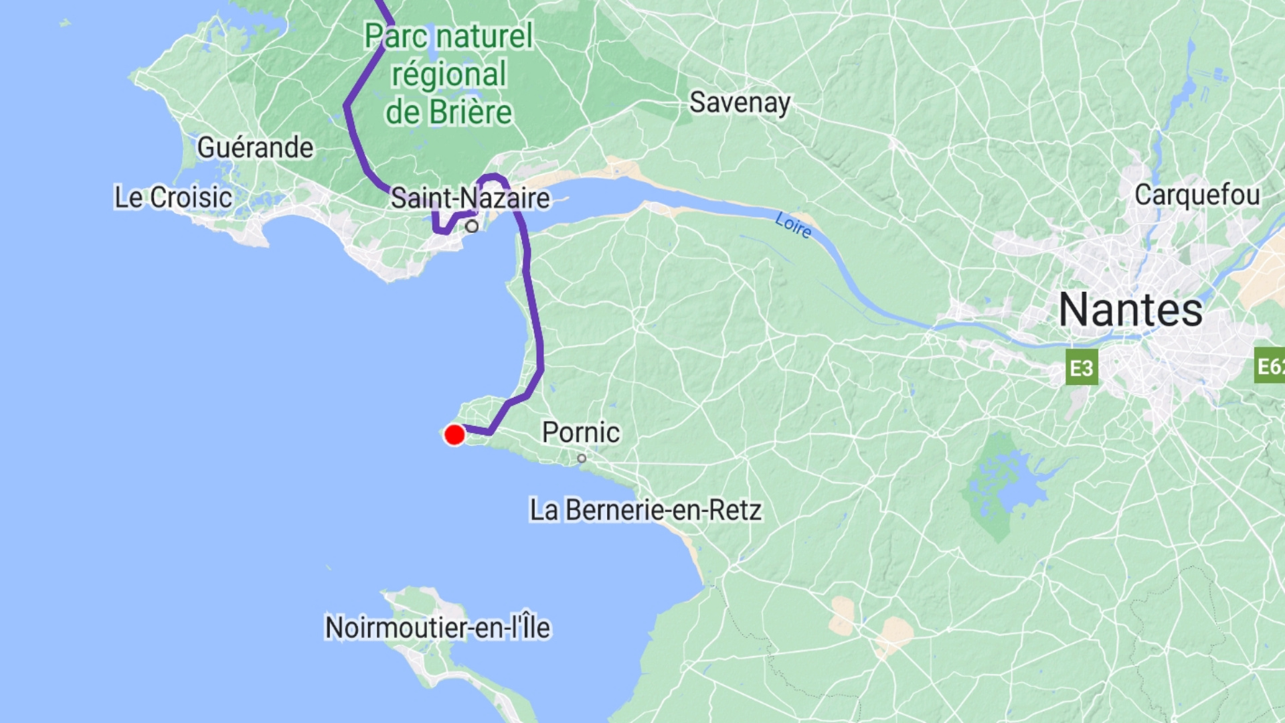The image size is (1285, 723).
Task: Click the Parc naturel régional de Brière label
Action: click(448, 74)
